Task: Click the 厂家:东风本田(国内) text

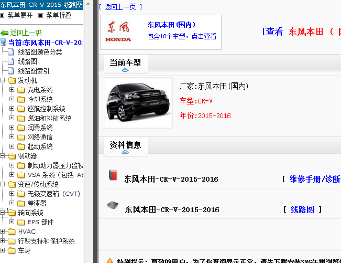Action: 214,86
